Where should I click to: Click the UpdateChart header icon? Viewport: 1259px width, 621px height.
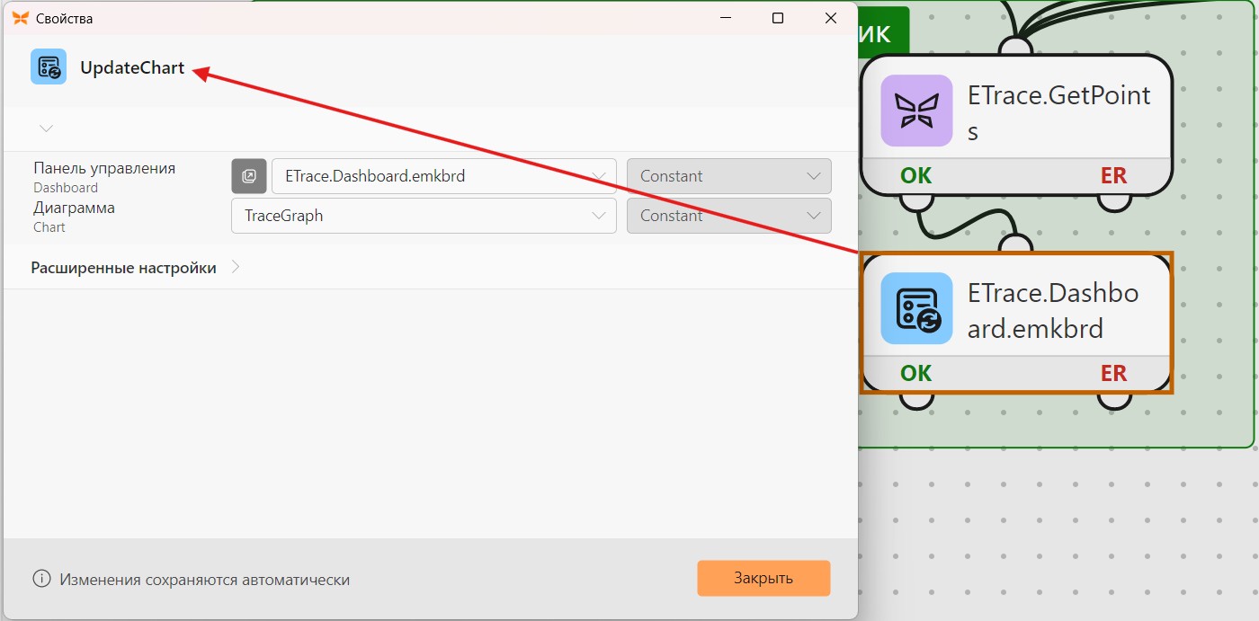pyautogui.click(x=49, y=67)
